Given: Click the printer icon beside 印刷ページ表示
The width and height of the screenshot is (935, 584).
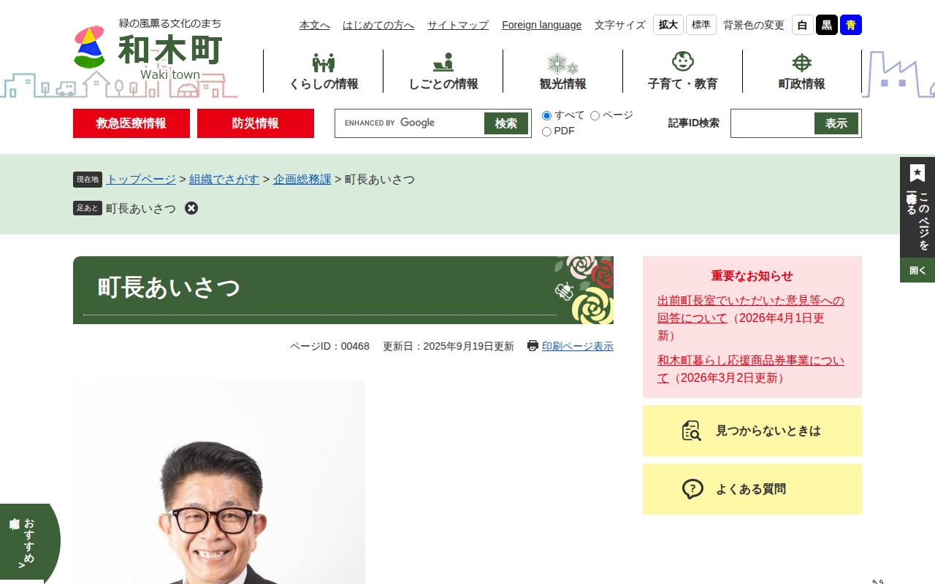Looking at the screenshot, I should click(x=532, y=345).
